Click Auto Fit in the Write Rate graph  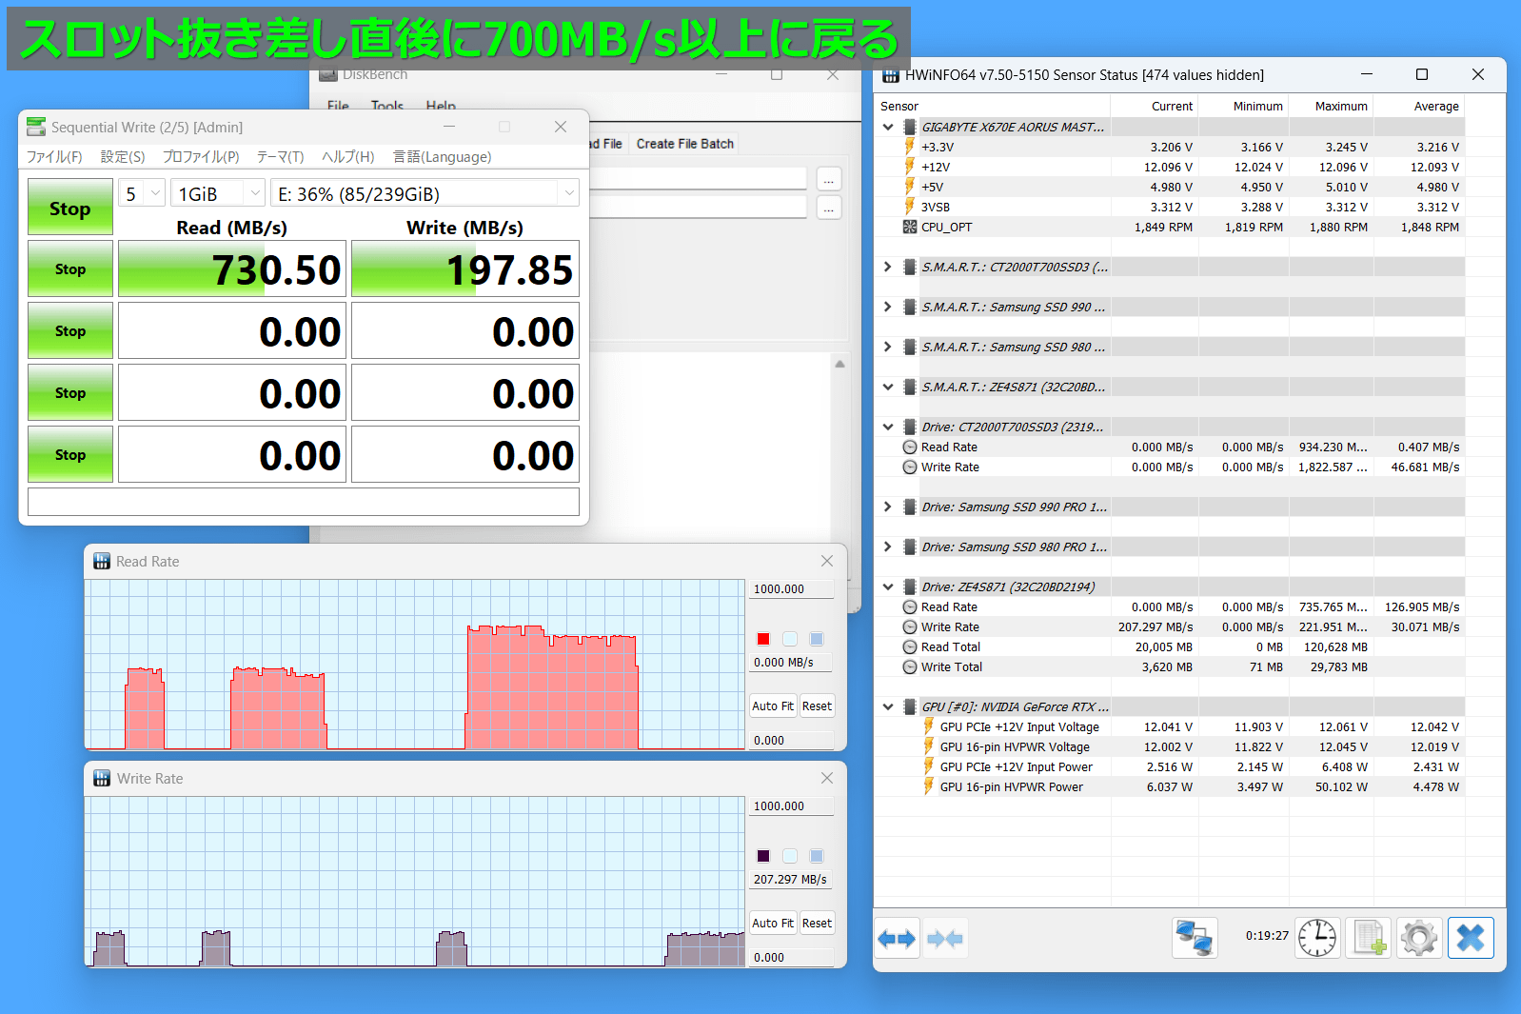tap(772, 924)
